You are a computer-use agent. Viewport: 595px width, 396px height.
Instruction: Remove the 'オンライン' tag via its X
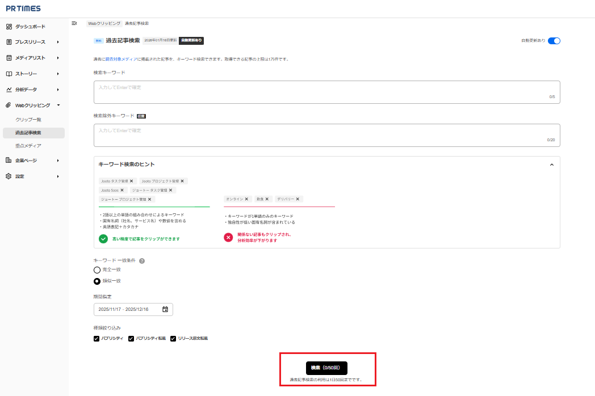[246, 199]
